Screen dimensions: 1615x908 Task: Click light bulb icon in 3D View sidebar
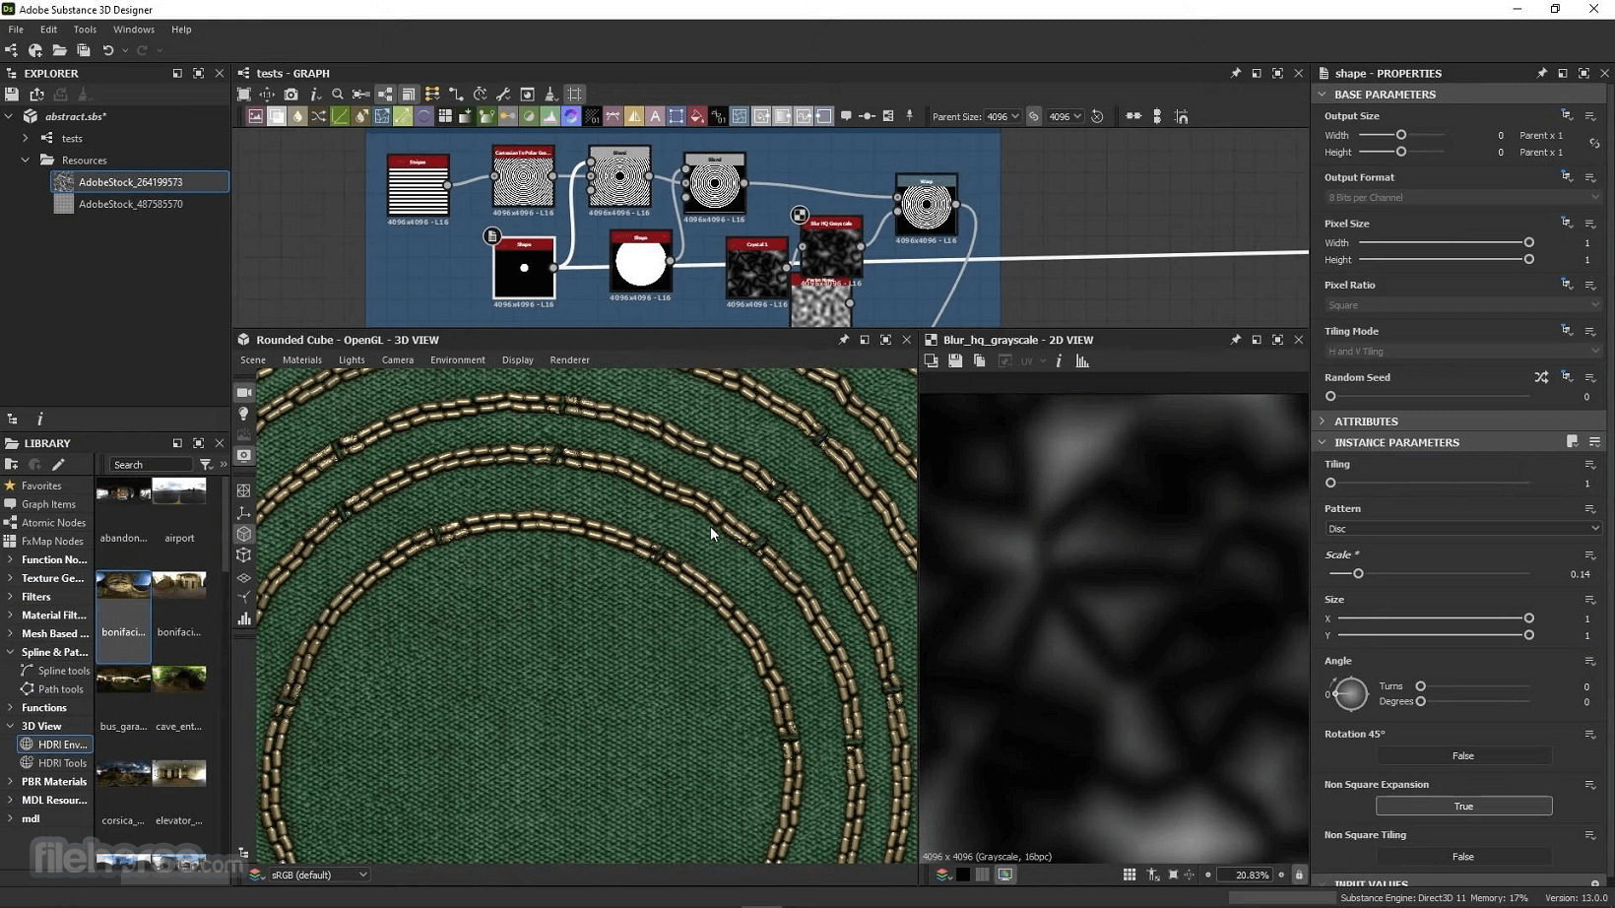[244, 414]
